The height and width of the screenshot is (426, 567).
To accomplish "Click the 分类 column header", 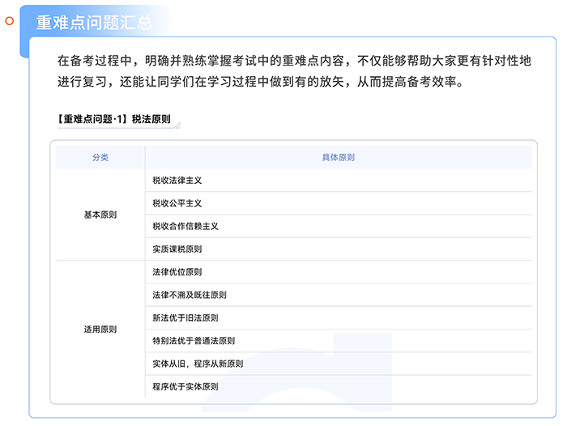I will [100, 157].
